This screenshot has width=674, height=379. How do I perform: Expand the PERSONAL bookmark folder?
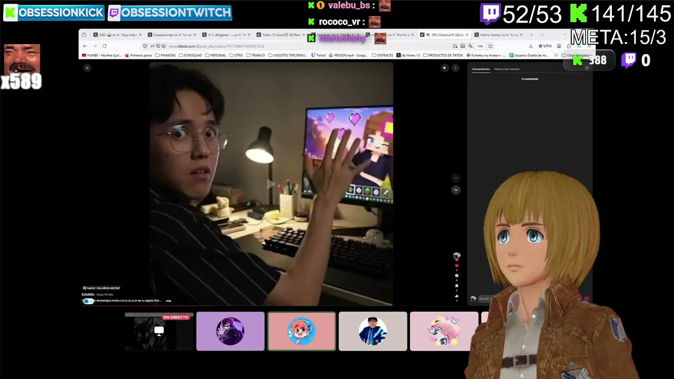[x=216, y=55]
